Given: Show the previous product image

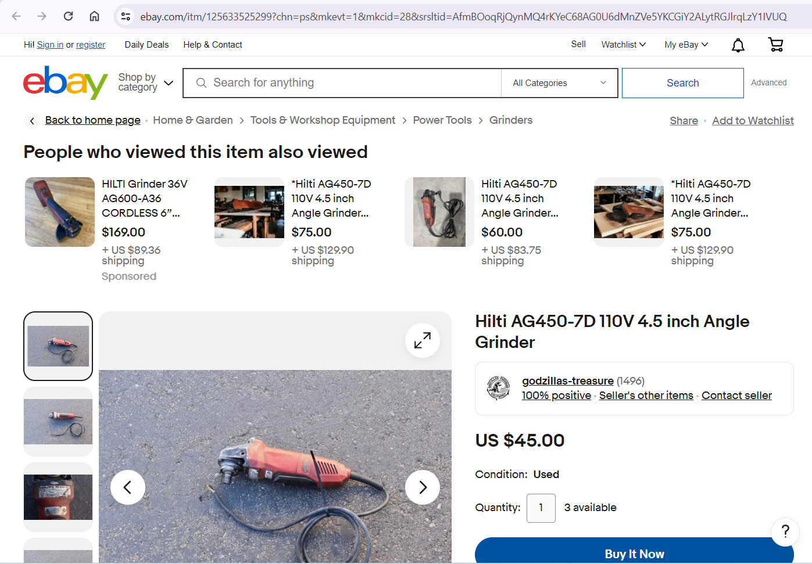Looking at the screenshot, I should 128,487.
